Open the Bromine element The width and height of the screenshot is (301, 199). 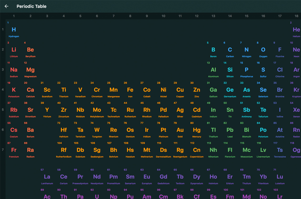[x=280, y=90]
